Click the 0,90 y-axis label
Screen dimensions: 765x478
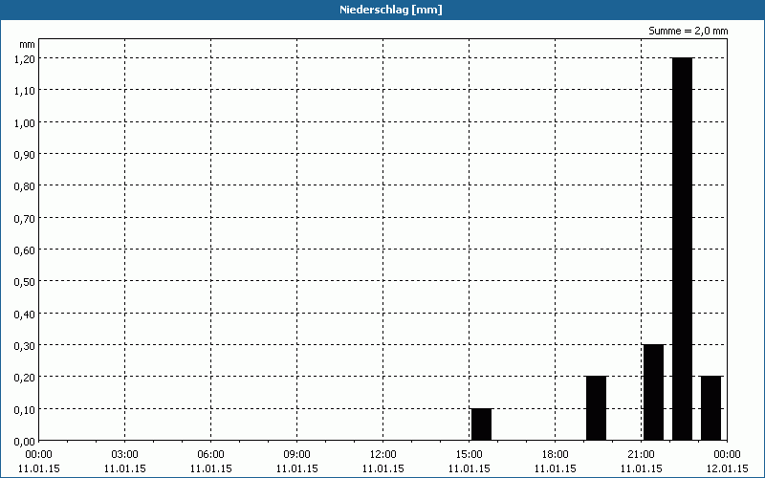(x=25, y=154)
